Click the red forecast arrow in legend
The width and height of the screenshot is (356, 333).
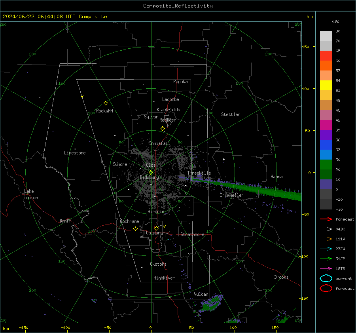tap(326, 219)
